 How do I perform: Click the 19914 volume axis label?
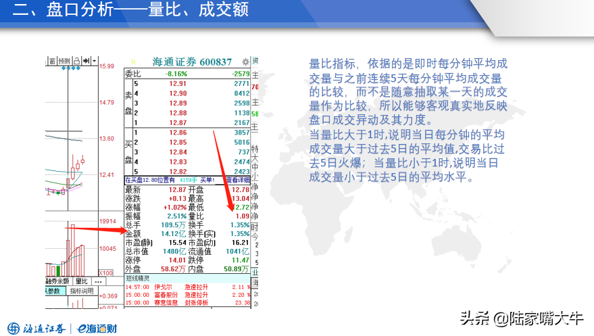(107, 221)
